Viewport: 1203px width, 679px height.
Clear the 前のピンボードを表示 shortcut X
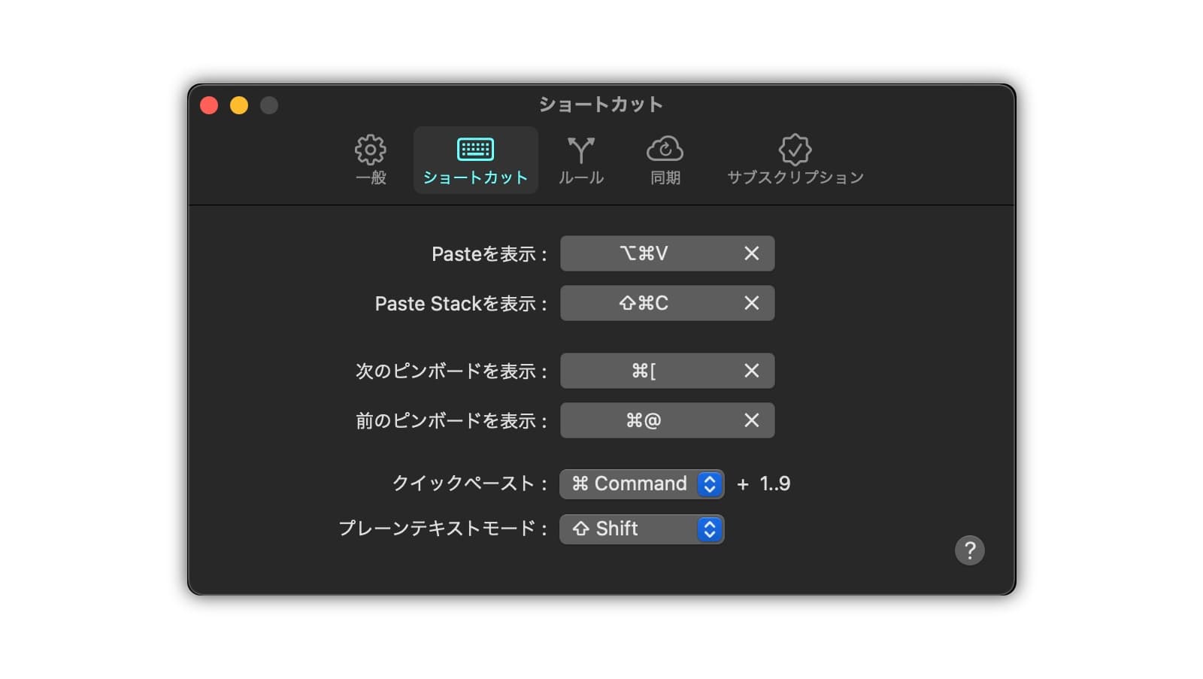751,420
